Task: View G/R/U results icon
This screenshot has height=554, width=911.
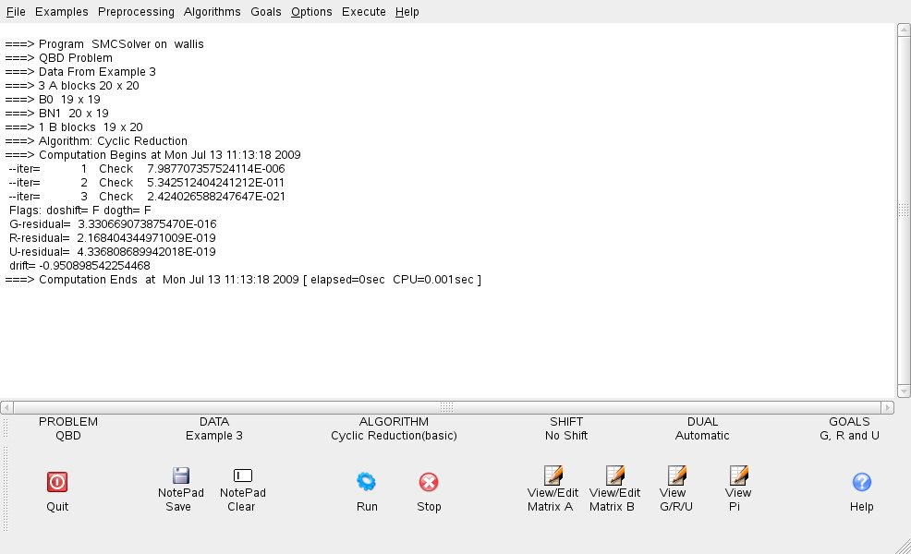Action: coord(676,476)
